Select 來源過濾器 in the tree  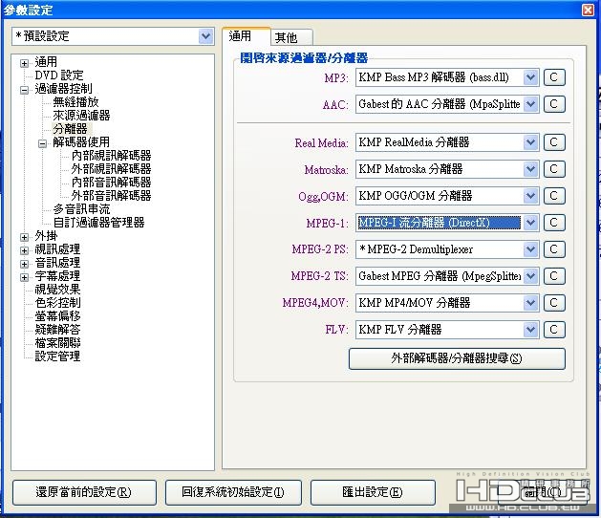(x=81, y=116)
